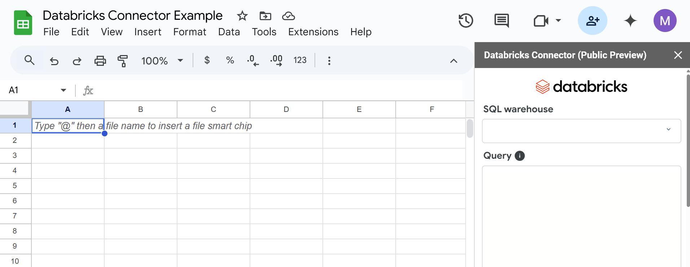This screenshot has height=267, width=690.
Task: Print the spreadsheet using printer icon
Action: [100, 60]
